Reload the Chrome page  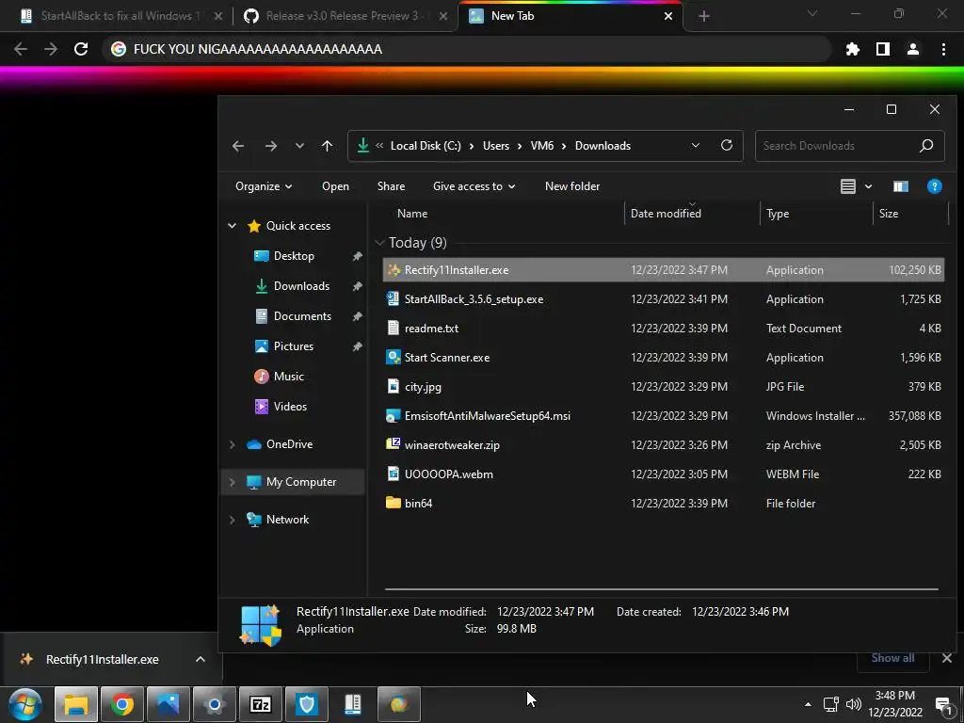click(81, 49)
